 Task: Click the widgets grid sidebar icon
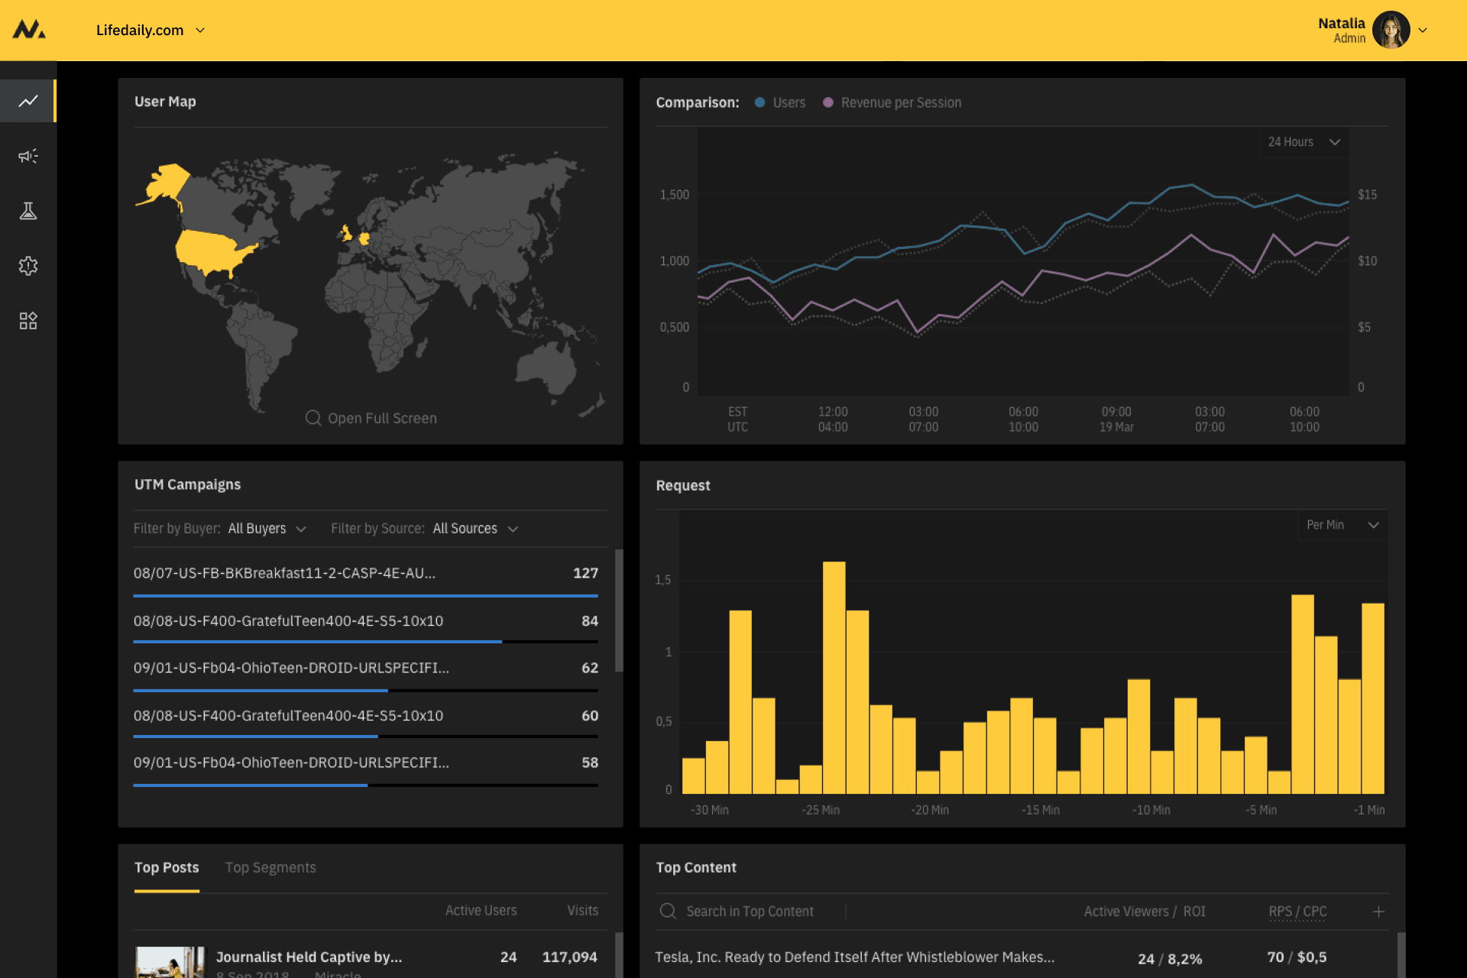coord(28,321)
